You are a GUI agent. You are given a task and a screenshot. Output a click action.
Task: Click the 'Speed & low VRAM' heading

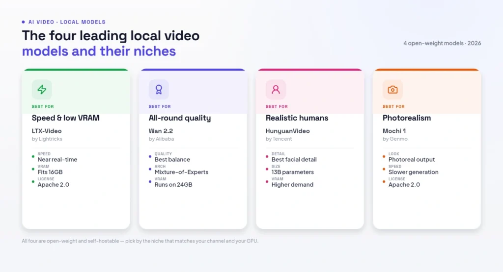(x=65, y=118)
